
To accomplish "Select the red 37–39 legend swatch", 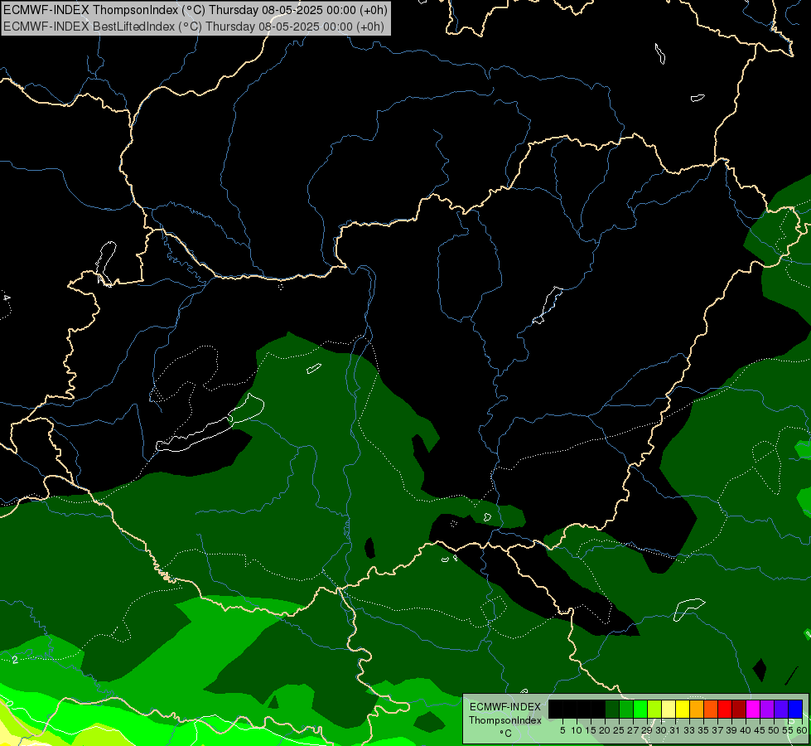I will point(725,709).
